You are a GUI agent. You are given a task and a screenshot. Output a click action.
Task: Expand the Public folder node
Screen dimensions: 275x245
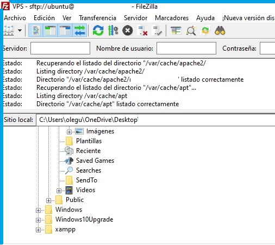coord(48,200)
